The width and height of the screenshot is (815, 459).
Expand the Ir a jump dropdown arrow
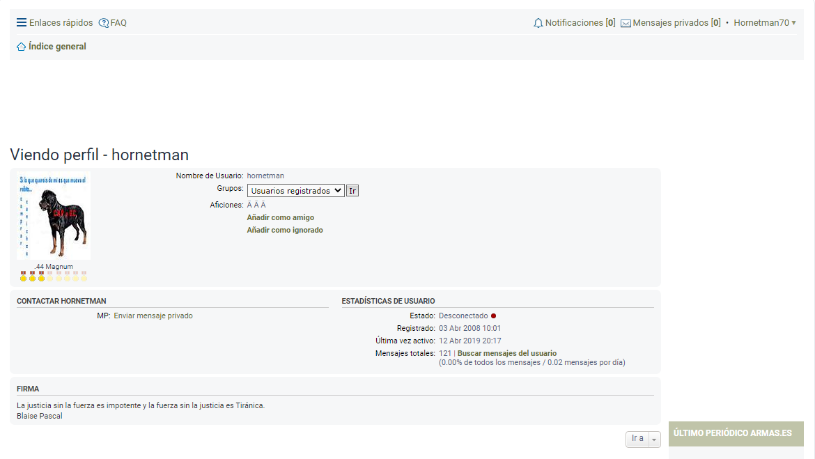pyautogui.click(x=653, y=439)
